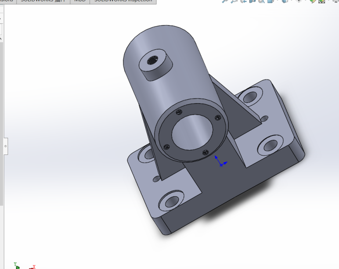
Task: Open View Settings monitor icon
Action: (336, 1)
